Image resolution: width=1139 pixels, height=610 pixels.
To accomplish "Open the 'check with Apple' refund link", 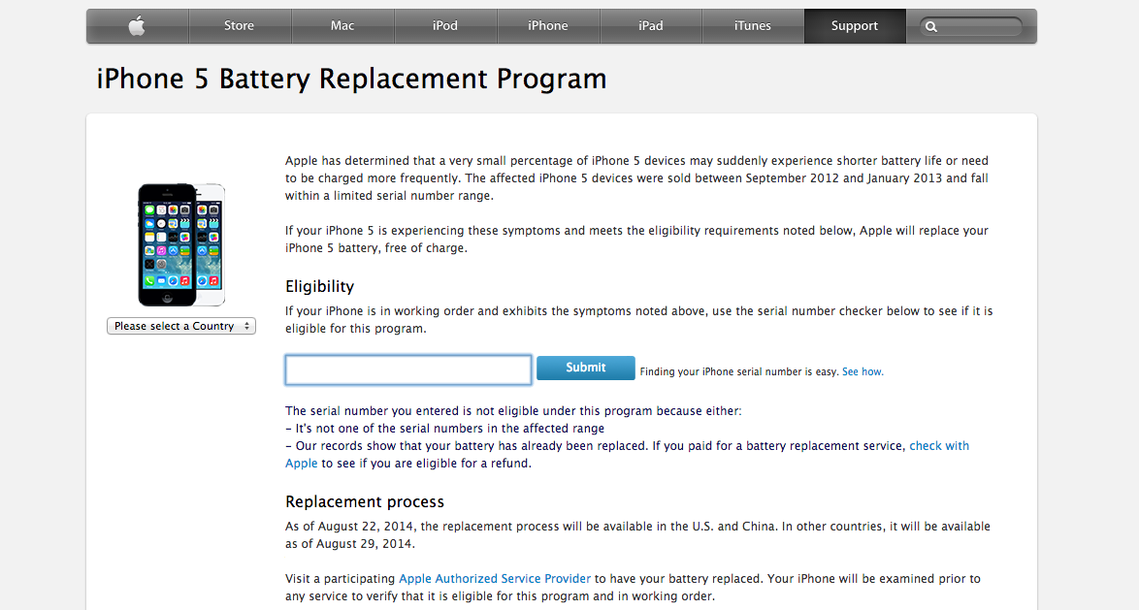I will [938, 446].
